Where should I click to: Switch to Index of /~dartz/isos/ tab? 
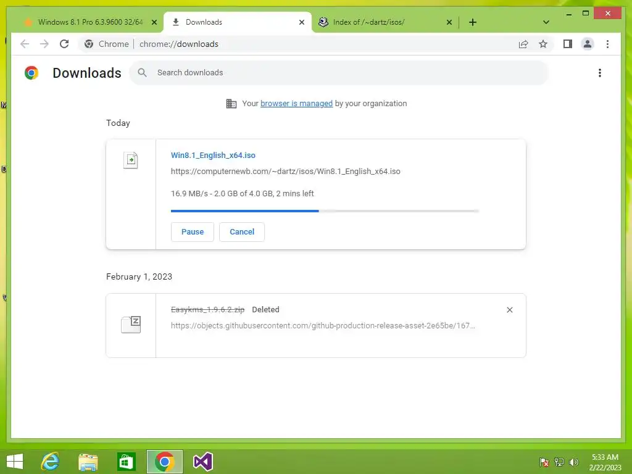[x=368, y=22]
